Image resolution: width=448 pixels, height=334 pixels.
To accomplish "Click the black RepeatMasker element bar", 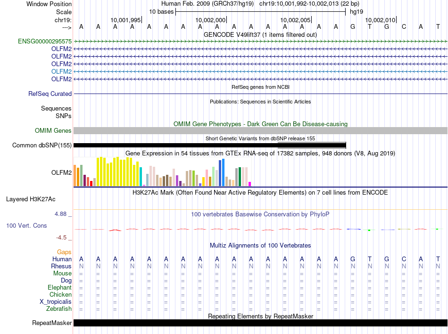I will 260,323.
